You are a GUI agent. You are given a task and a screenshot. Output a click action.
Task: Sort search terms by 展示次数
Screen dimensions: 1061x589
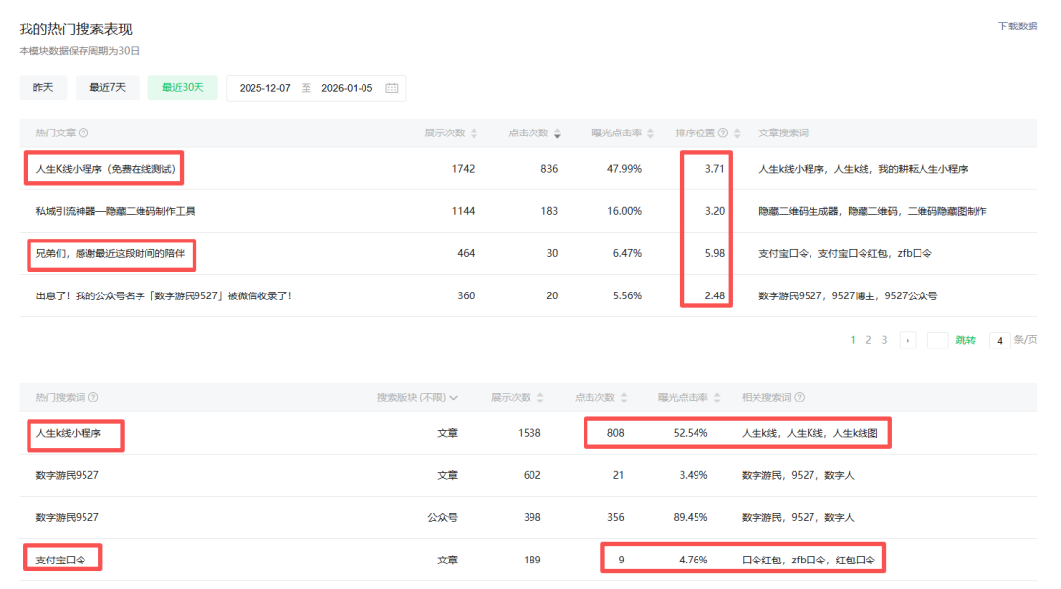click(x=540, y=397)
